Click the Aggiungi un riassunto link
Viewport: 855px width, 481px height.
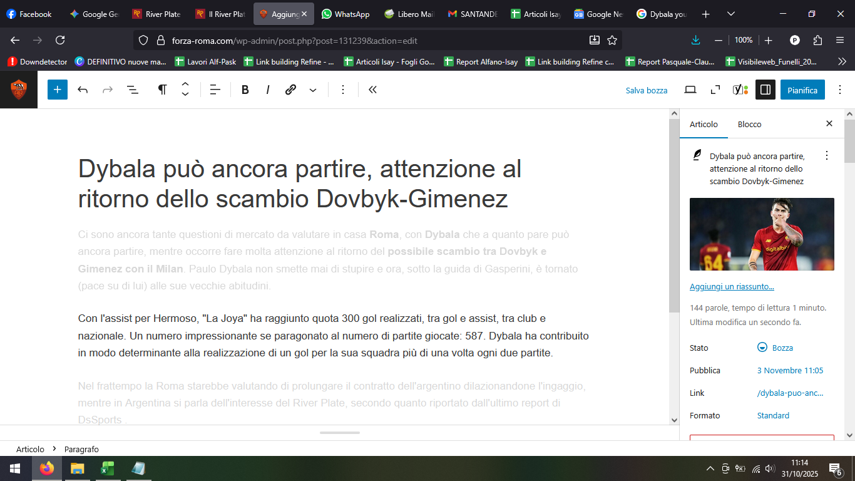pyautogui.click(x=732, y=286)
